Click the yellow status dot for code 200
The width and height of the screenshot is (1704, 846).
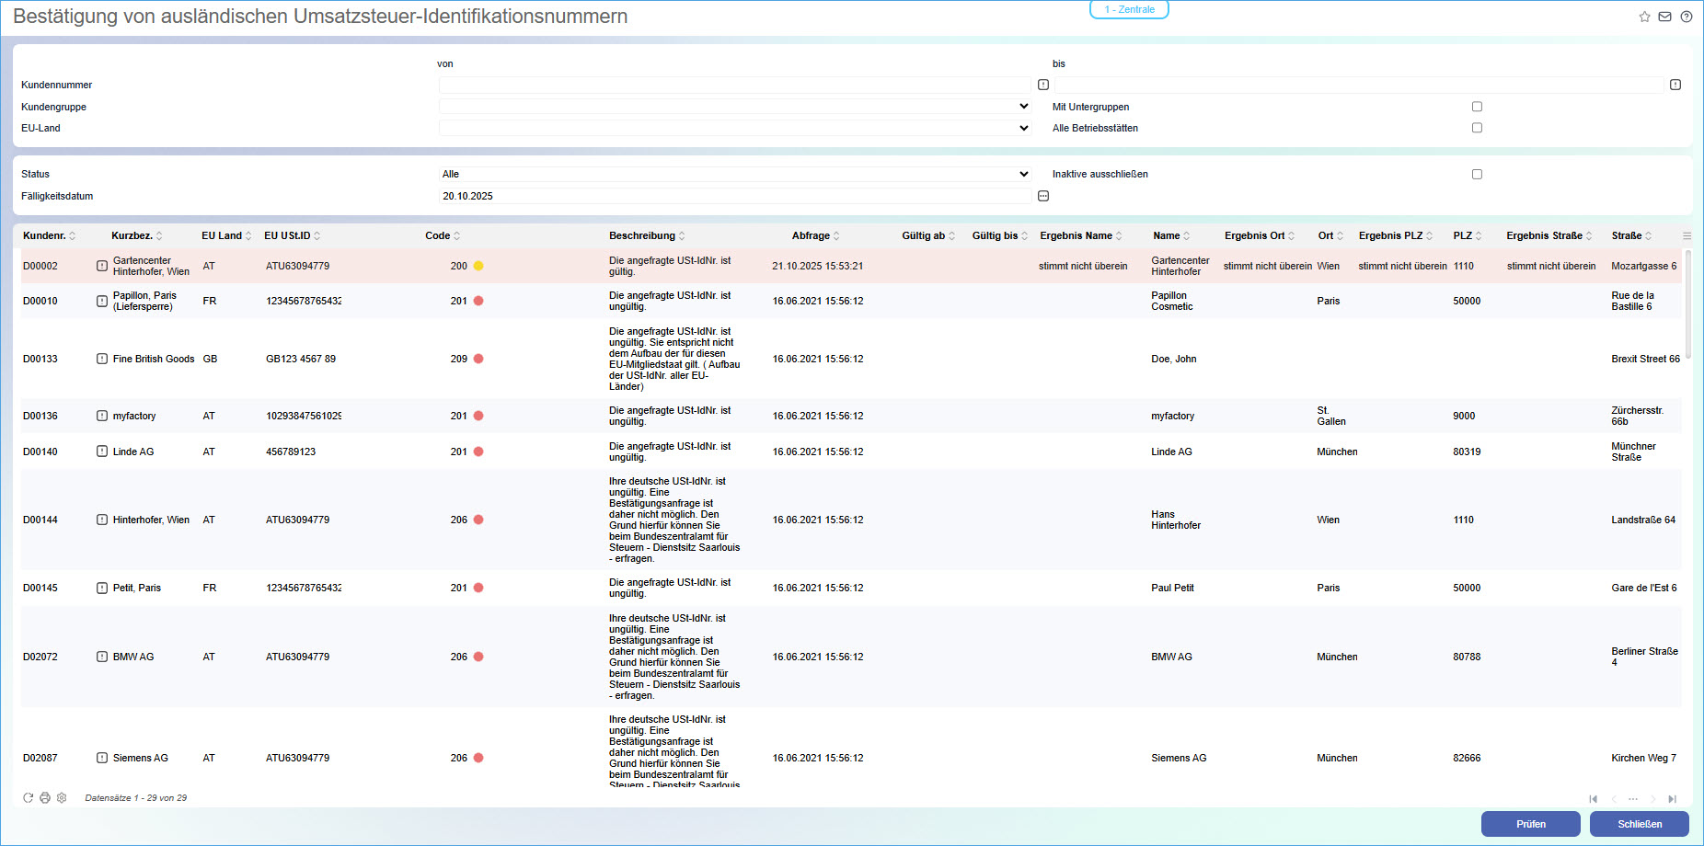click(x=478, y=266)
